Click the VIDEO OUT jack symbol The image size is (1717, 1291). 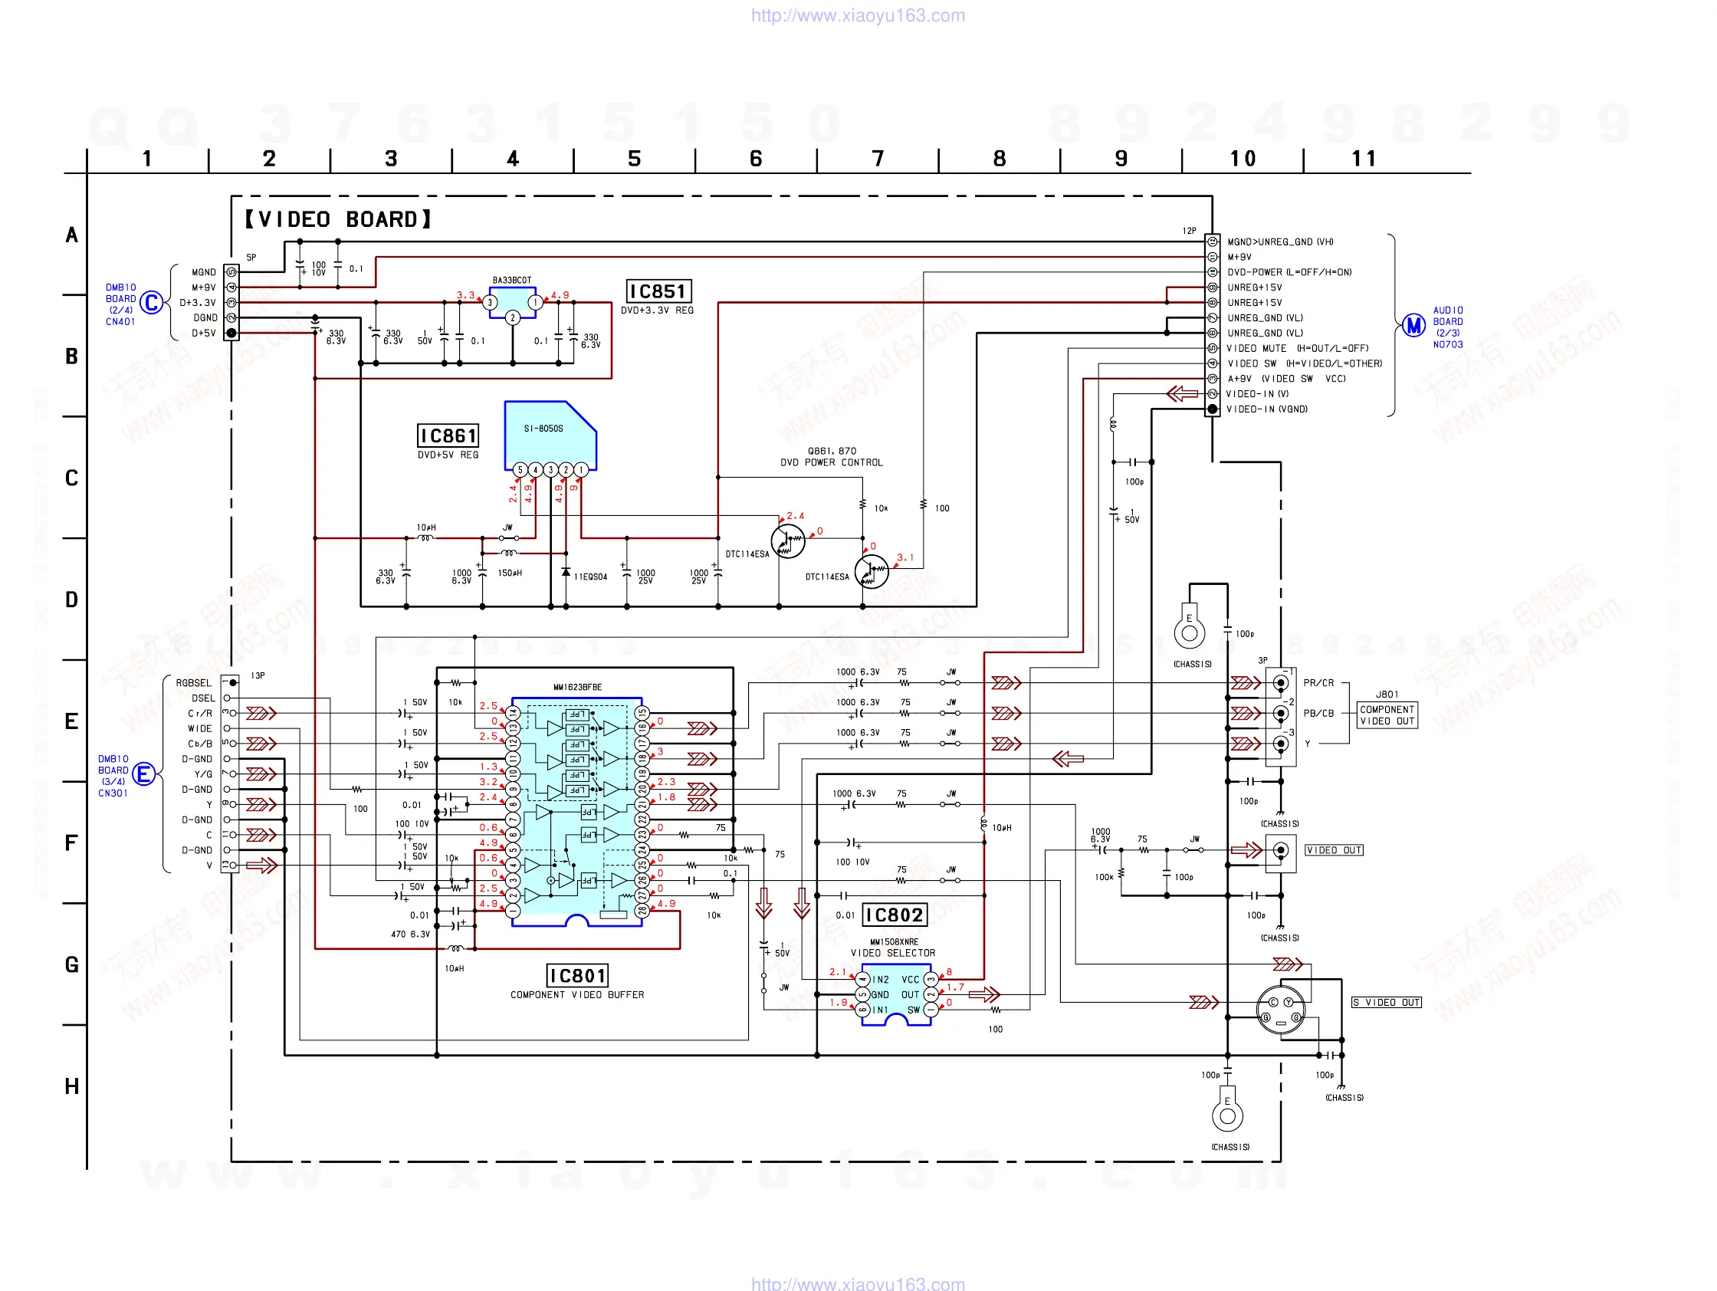1281,851
